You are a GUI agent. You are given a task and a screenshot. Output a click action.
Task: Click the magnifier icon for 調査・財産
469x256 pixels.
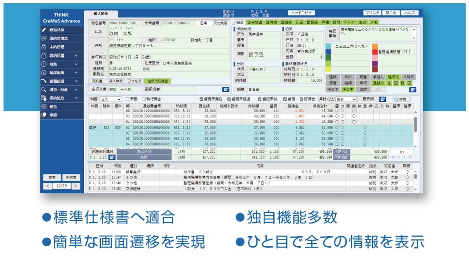click(x=43, y=90)
